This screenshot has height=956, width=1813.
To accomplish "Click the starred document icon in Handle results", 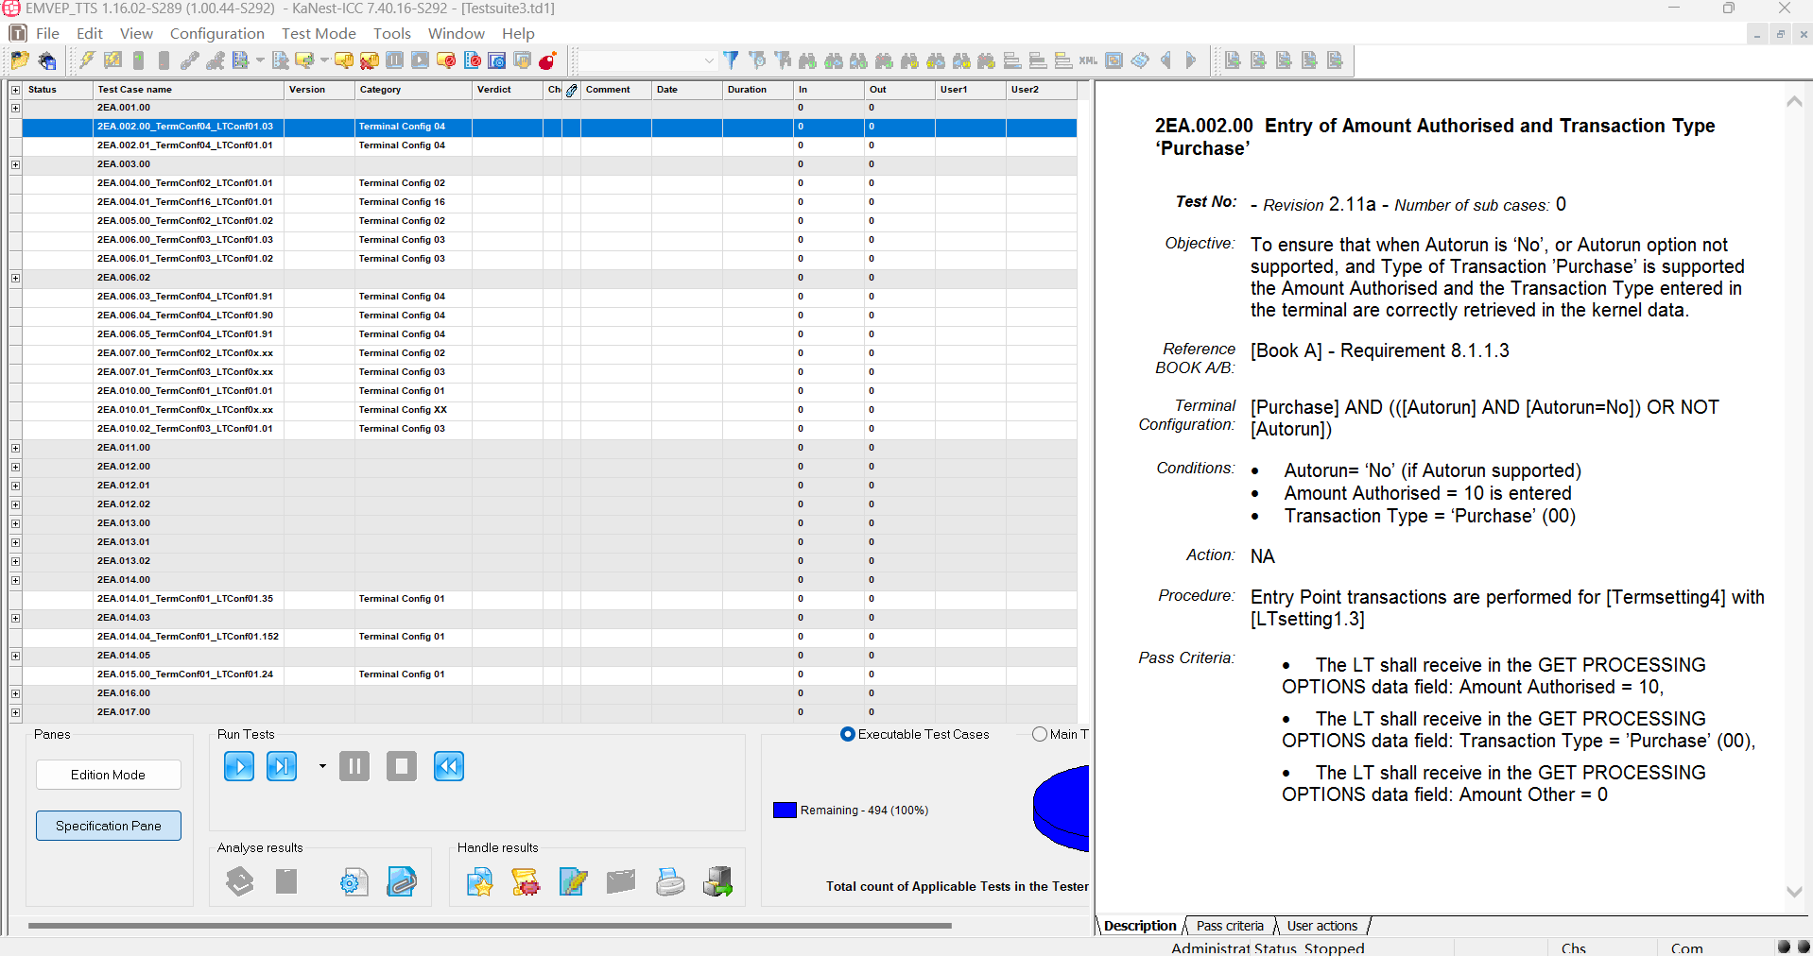I will click(x=480, y=881).
